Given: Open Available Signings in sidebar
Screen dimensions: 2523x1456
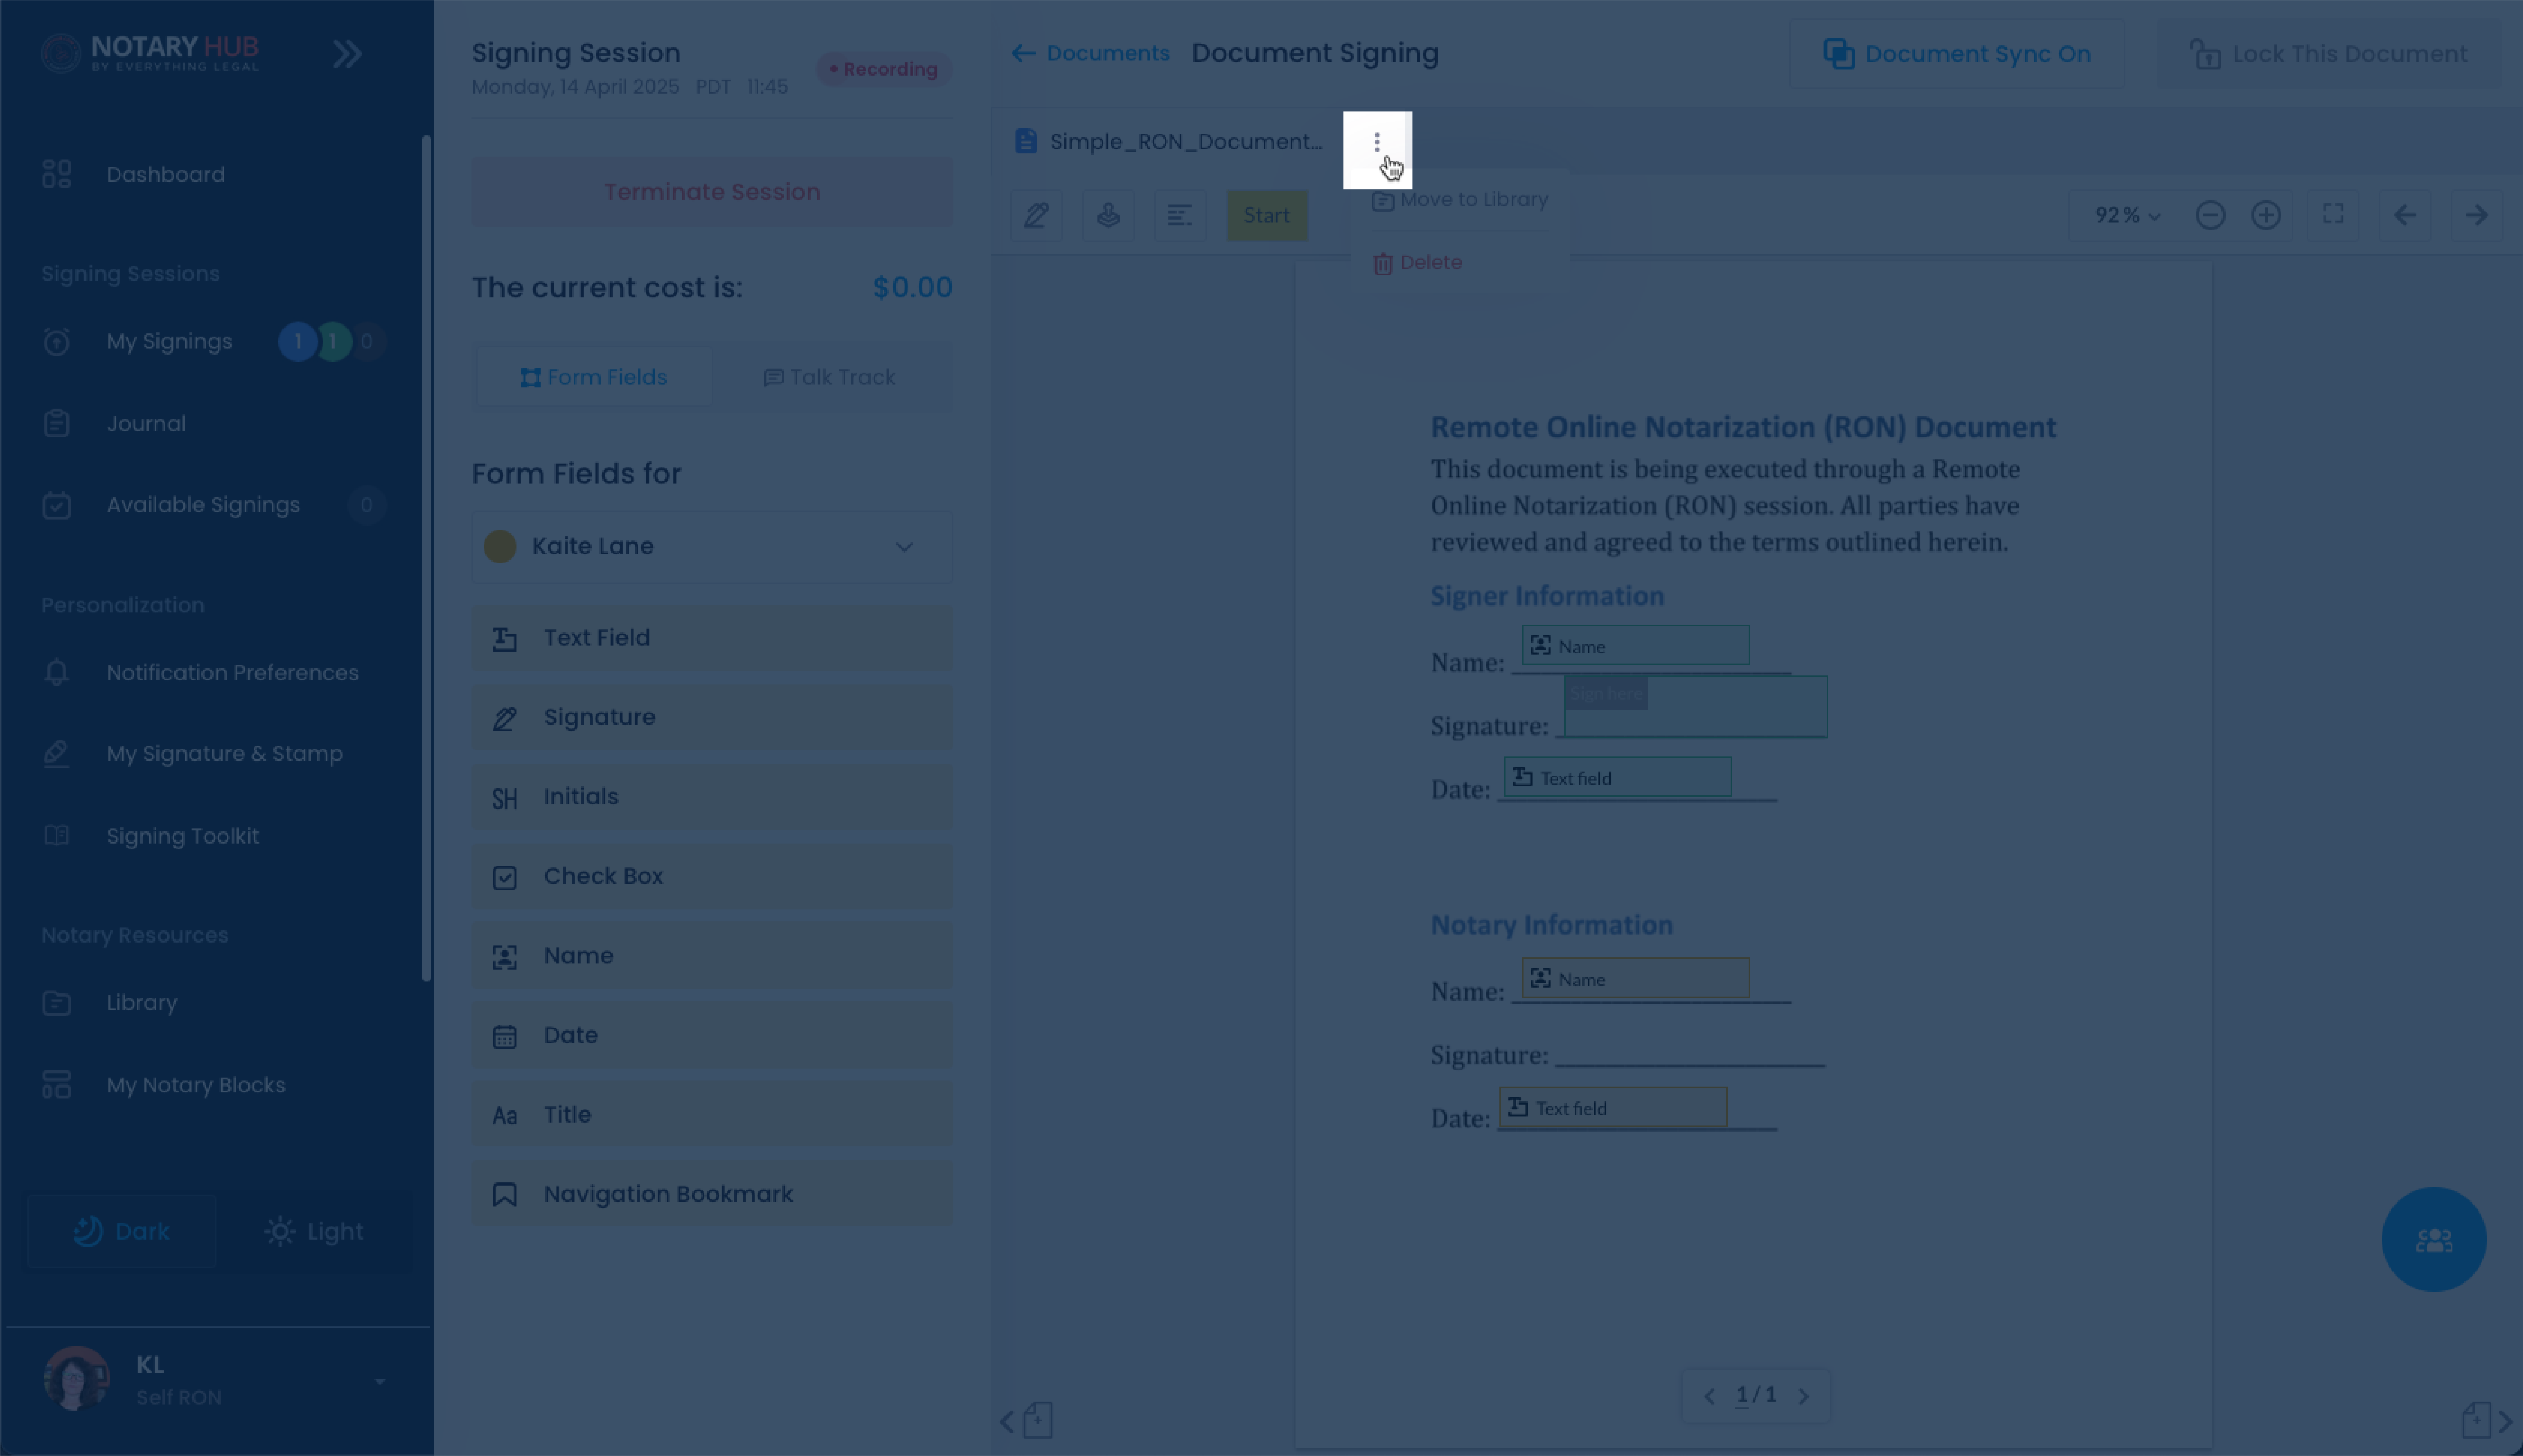Looking at the screenshot, I should [203, 505].
